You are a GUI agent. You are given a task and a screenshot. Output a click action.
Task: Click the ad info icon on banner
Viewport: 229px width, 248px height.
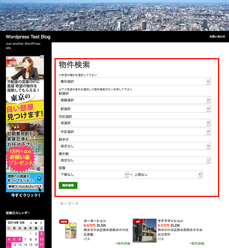click(x=42, y=57)
